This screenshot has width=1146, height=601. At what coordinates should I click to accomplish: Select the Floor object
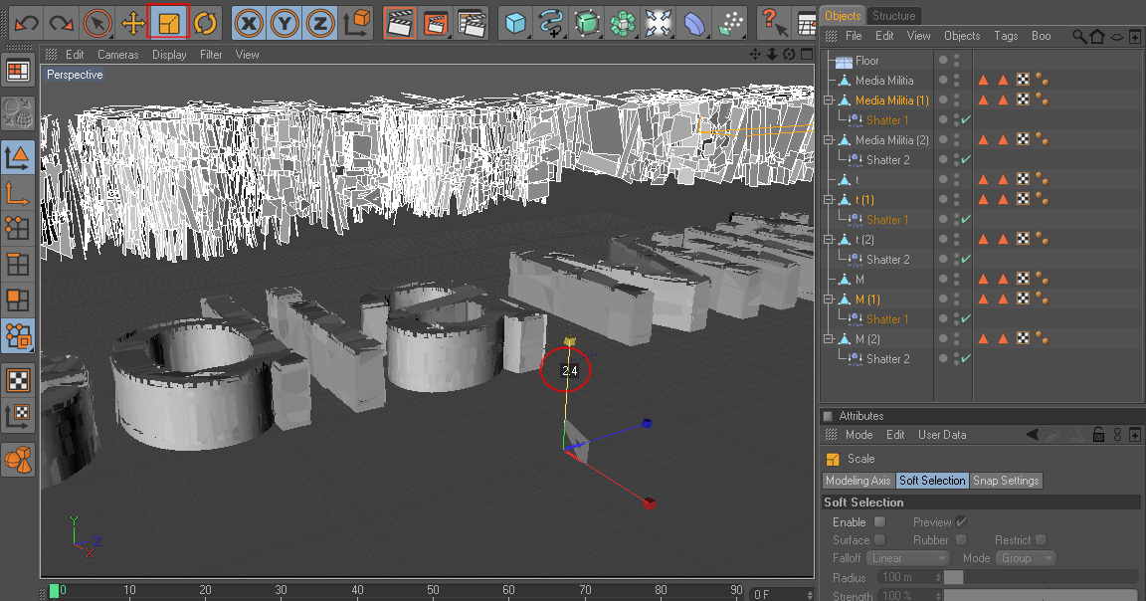(866, 61)
